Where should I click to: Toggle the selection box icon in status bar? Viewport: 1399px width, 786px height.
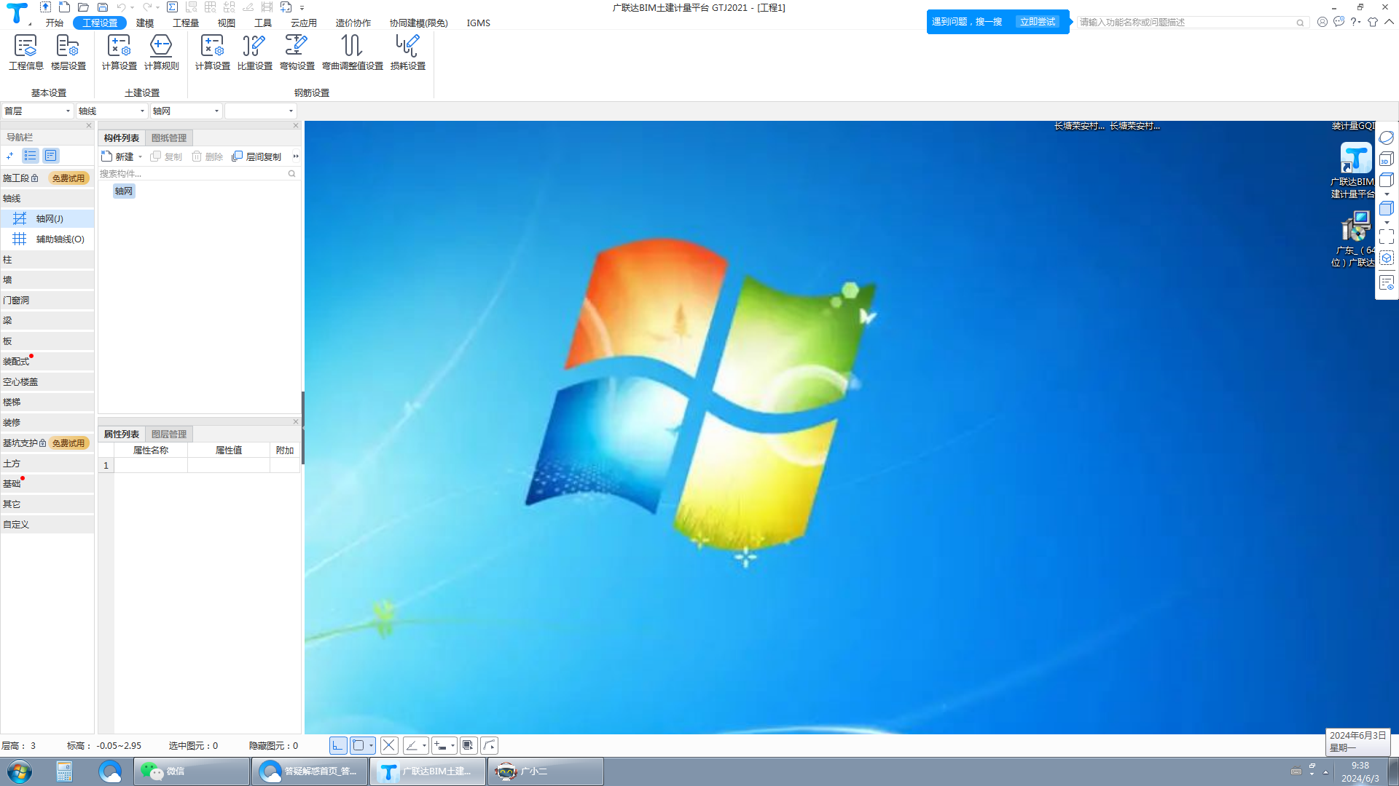pyautogui.click(x=468, y=745)
